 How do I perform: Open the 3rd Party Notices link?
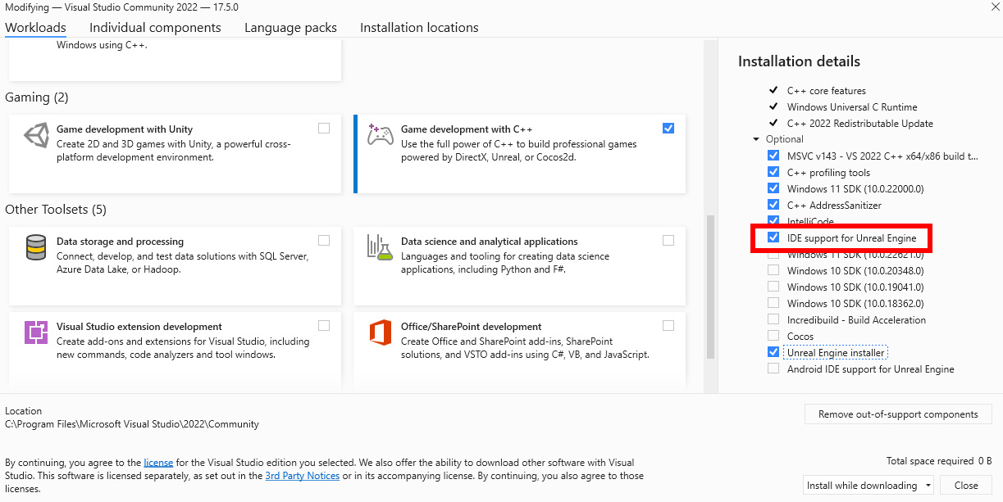[x=302, y=476]
